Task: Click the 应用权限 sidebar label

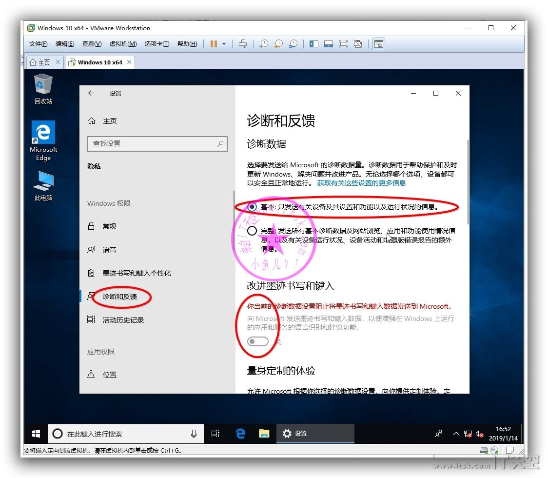Action: [100, 351]
